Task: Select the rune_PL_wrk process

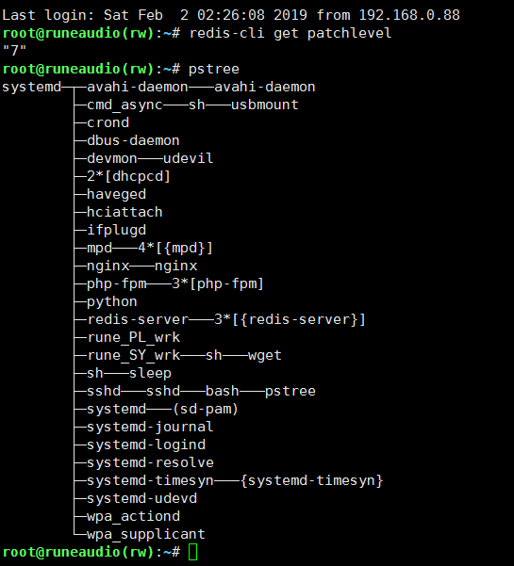Action: 133,337
